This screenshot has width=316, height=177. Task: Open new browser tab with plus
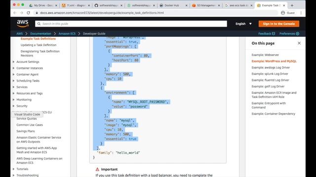click(292, 5)
